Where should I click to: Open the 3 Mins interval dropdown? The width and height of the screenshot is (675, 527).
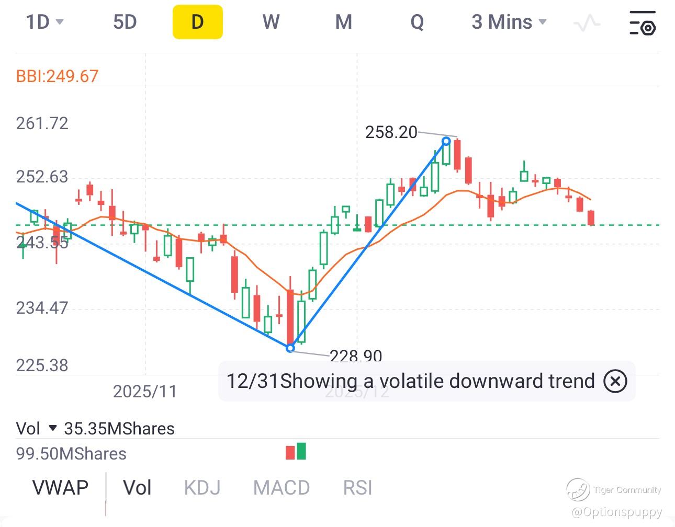coord(509,22)
